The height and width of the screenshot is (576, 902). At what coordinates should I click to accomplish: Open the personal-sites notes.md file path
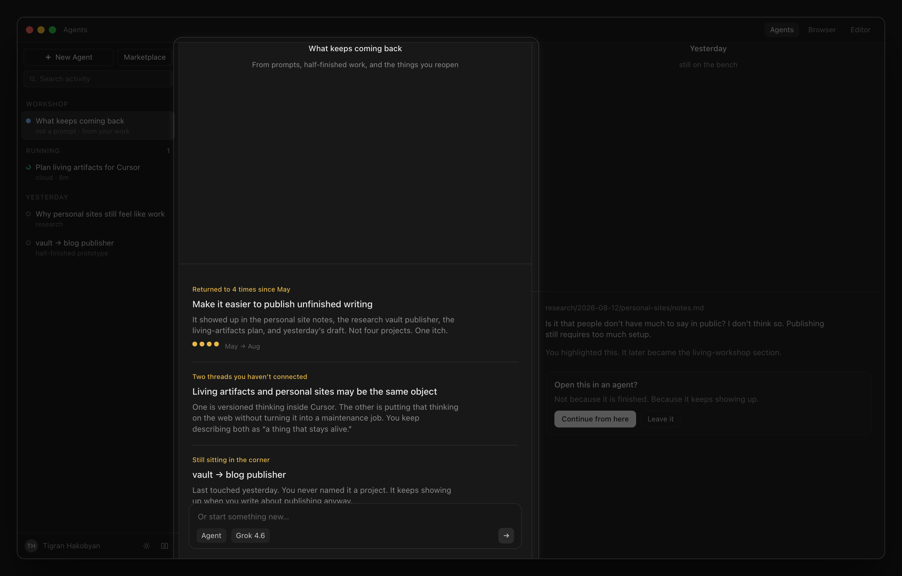point(624,308)
